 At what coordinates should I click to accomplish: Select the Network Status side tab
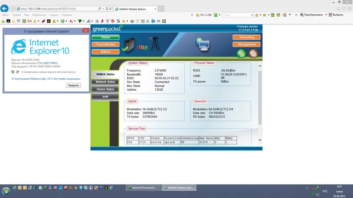(x=105, y=82)
